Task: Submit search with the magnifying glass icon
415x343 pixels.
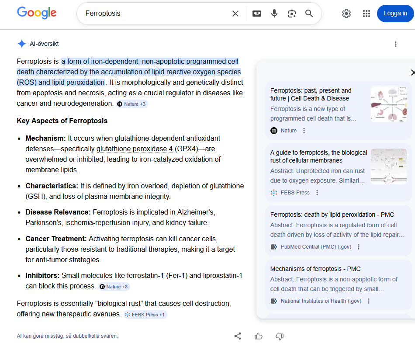Action: tap(309, 14)
